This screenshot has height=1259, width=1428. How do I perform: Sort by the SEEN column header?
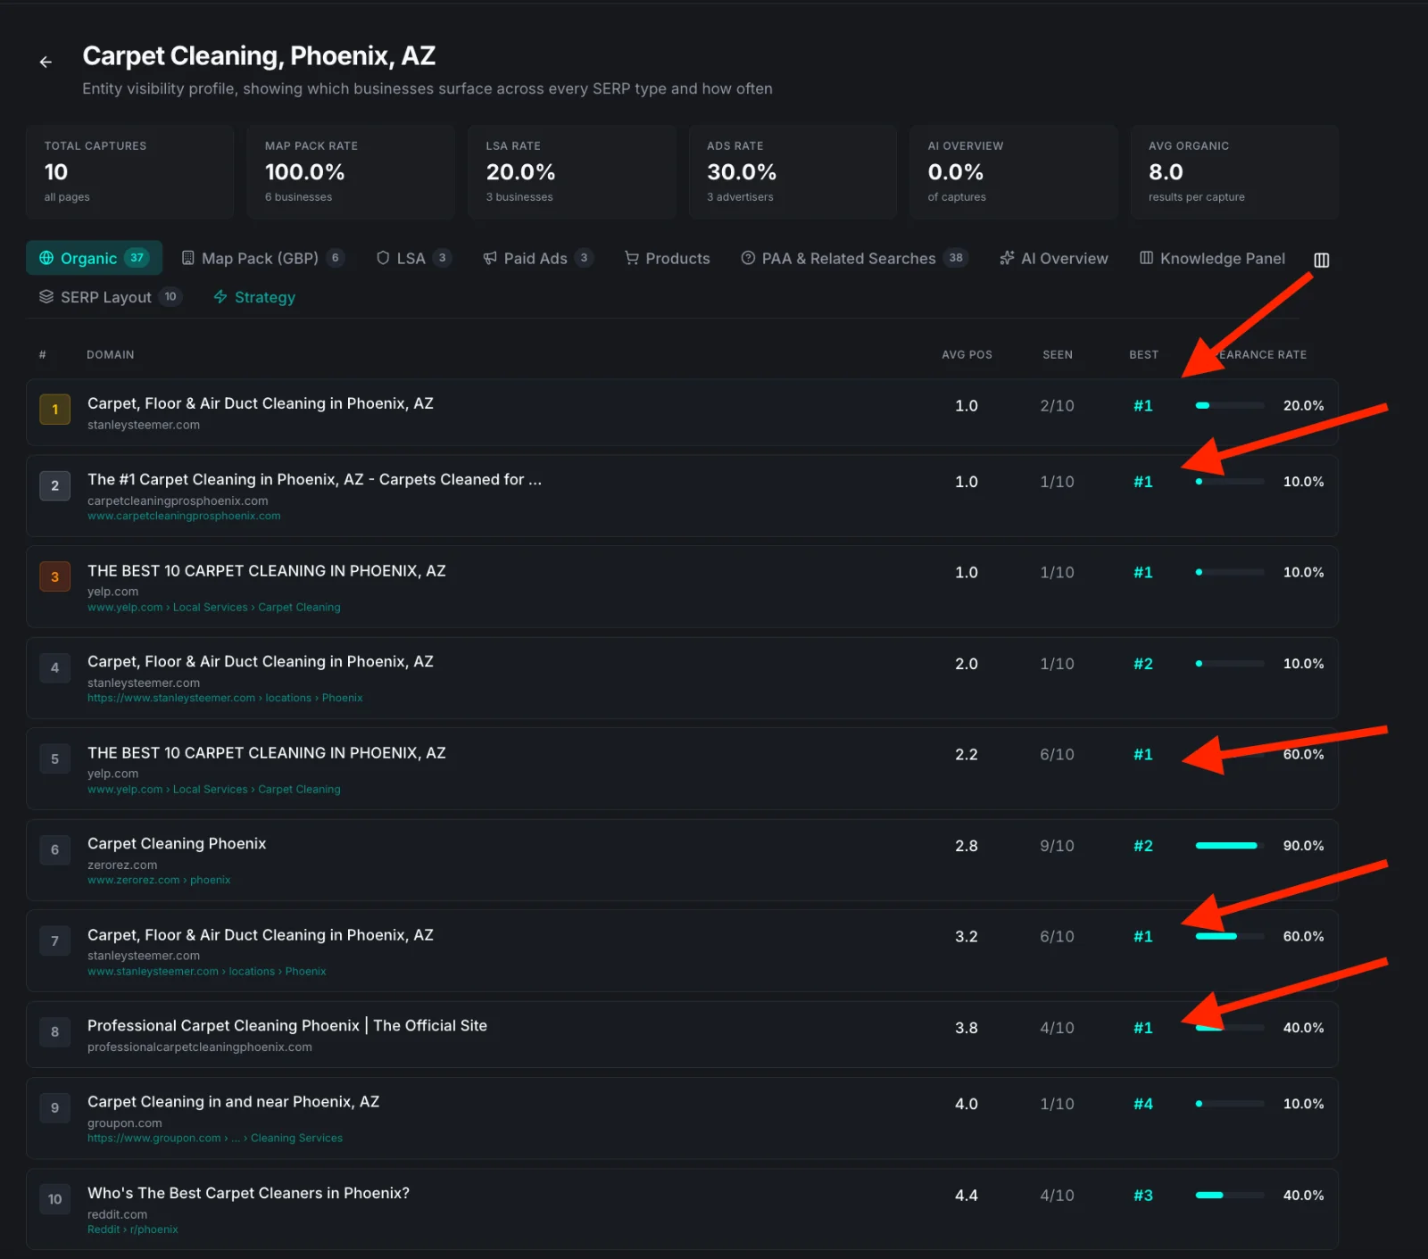[x=1058, y=354]
